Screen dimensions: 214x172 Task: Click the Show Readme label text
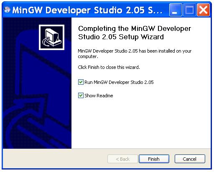[x=99, y=96]
